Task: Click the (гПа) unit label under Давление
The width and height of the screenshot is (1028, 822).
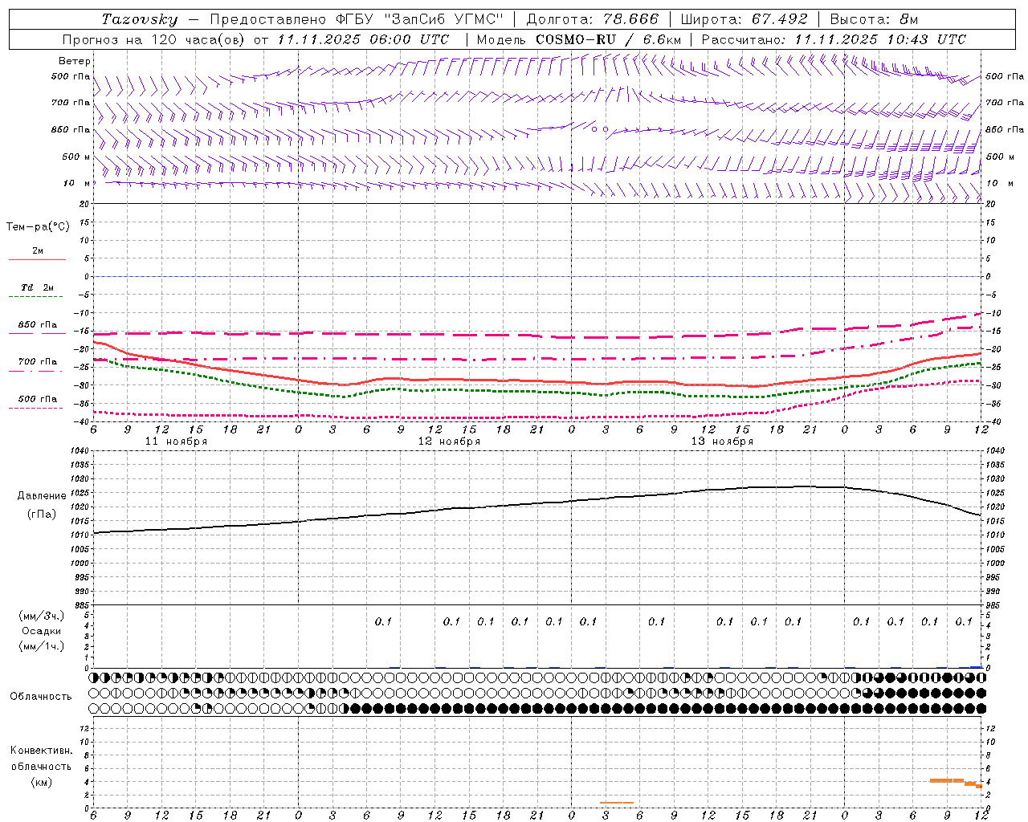Action: pyautogui.click(x=41, y=514)
